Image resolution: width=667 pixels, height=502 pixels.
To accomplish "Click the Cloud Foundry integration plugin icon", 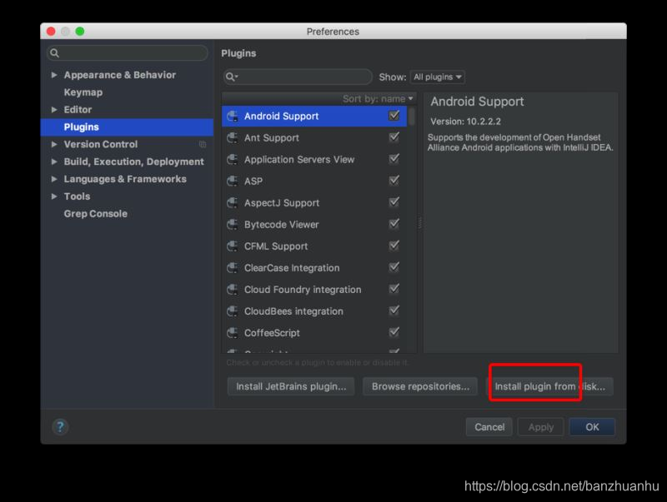I will (x=233, y=289).
